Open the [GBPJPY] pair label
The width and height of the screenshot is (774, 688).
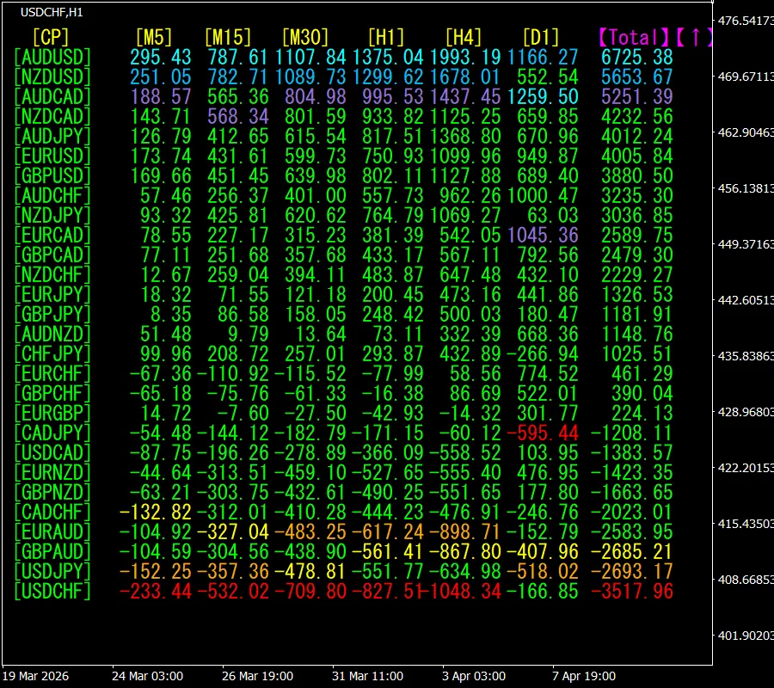click(52, 314)
